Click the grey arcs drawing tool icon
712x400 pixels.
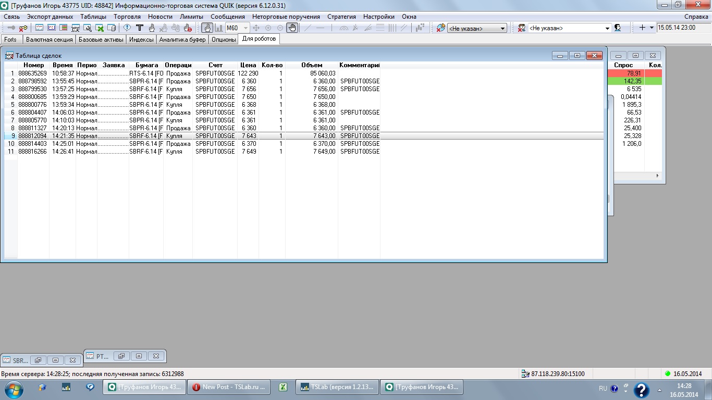[343, 28]
